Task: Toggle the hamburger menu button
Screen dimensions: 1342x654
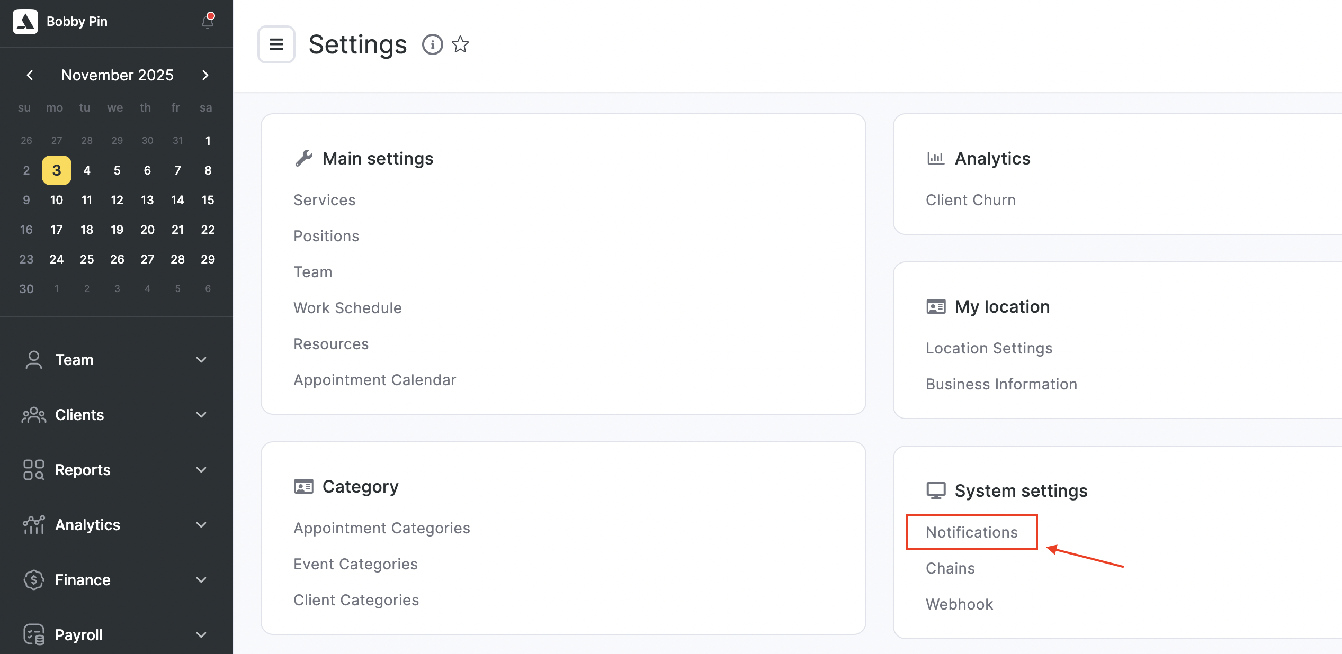Action: (276, 44)
